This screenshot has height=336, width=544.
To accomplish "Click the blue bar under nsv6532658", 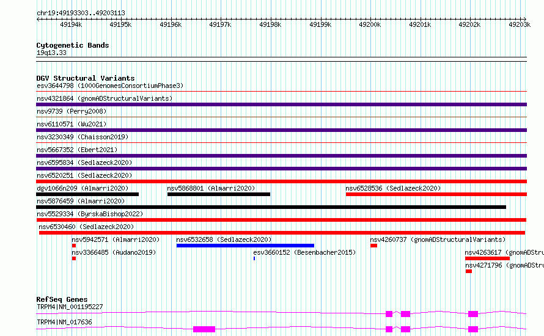I will click(x=245, y=246).
